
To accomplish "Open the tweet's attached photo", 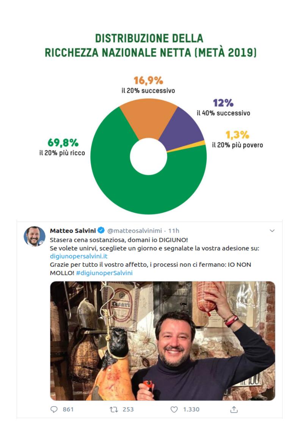I will tap(163, 341).
